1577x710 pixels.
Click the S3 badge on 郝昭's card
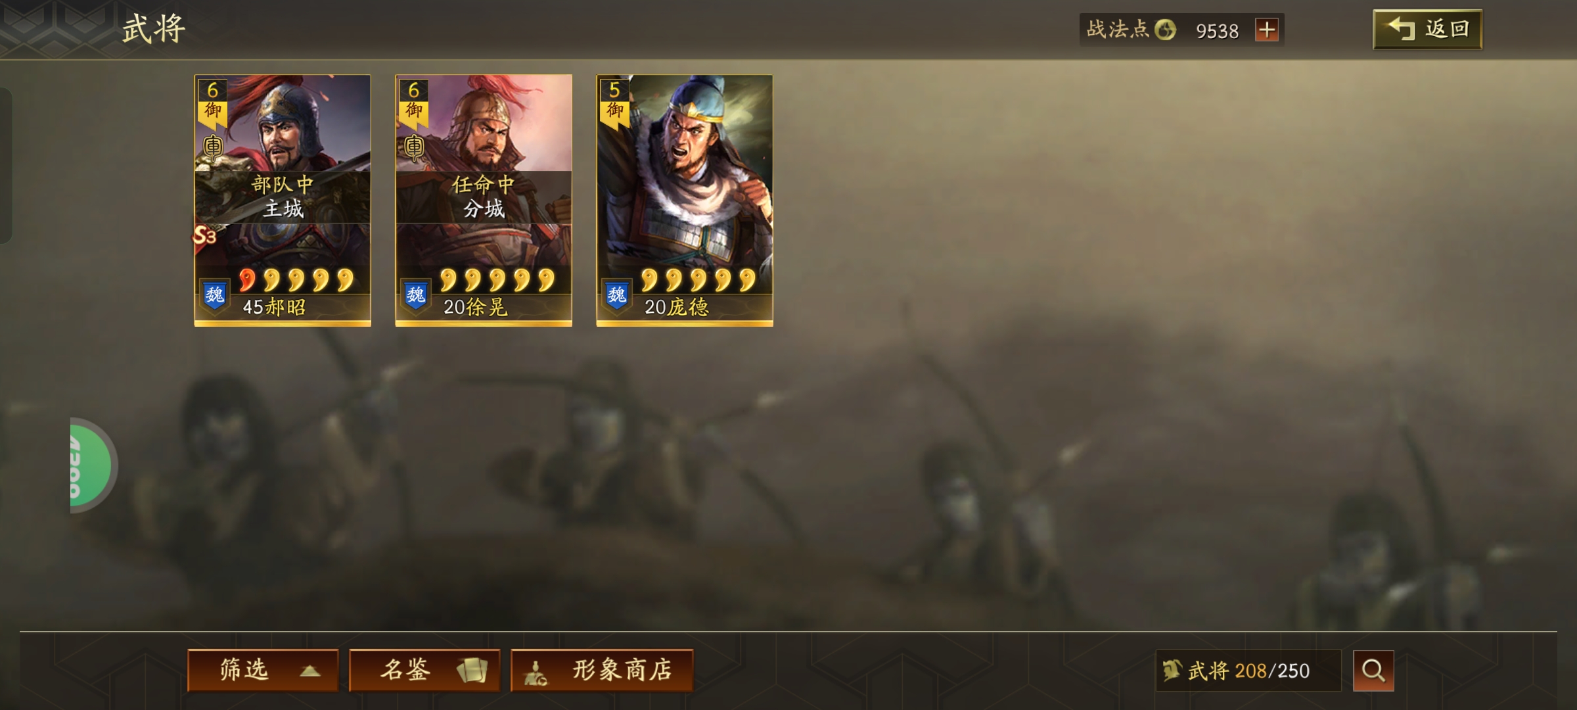pyautogui.click(x=204, y=235)
